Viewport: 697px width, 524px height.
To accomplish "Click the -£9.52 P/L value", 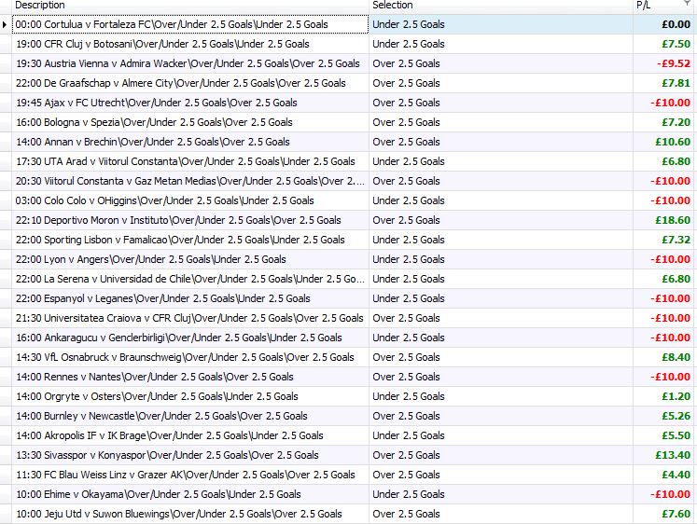I will tap(674, 63).
